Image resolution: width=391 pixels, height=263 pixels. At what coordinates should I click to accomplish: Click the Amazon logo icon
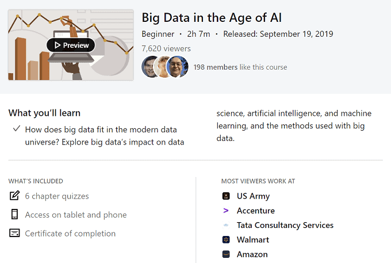[x=226, y=254]
